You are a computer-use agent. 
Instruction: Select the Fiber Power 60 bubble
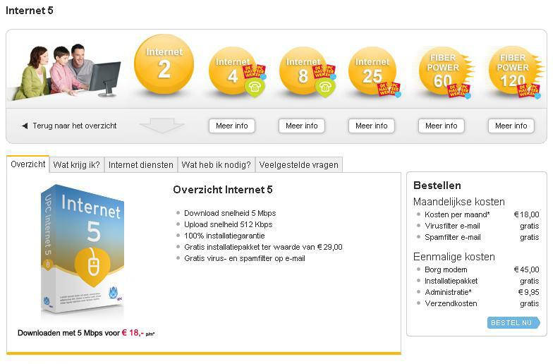(x=443, y=71)
